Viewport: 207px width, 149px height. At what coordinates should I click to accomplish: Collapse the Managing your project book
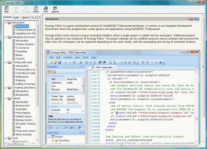coord(6,37)
